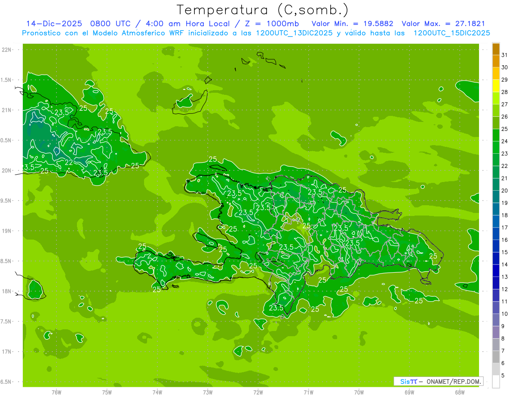Click the '20N' latitude axis label
516x398 pixels.
click(x=6, y=170)
